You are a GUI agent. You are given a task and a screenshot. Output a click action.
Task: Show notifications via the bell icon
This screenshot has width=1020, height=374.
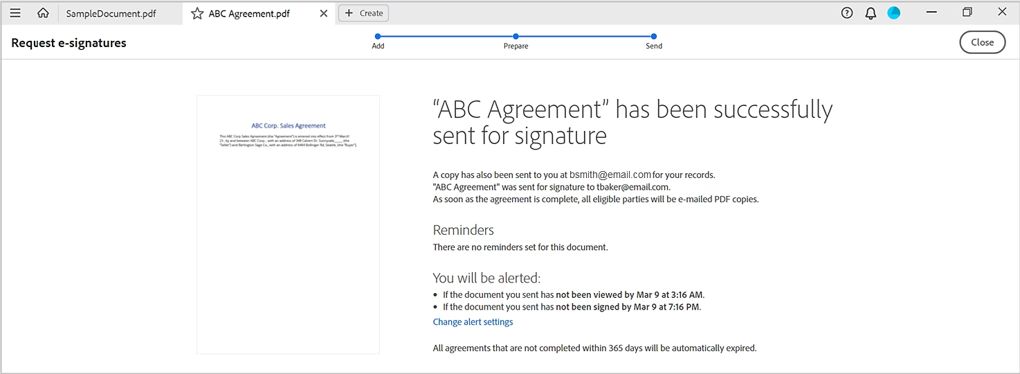point(871,13)
